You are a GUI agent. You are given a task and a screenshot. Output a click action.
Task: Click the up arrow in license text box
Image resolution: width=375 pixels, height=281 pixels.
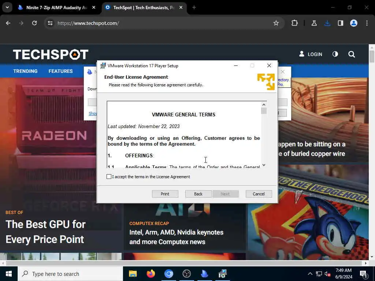click(x=264, y=105)
